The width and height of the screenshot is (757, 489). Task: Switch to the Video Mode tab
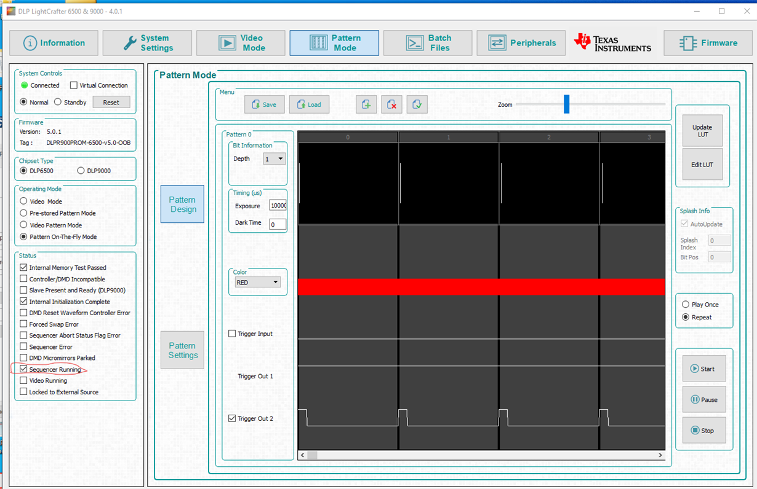tap(241, 43)
